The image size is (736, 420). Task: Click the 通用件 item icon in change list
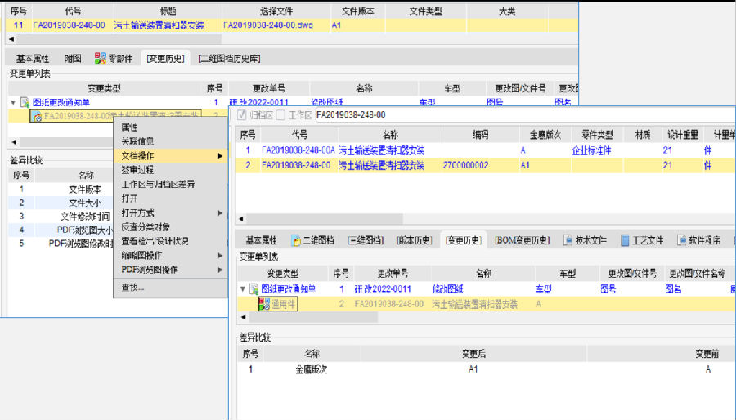[x=263, y=304]
